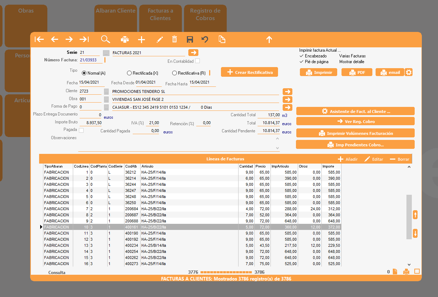Add new record with plus icon
Screen dimensions: 438x297
pyautogui.click(x=142, y=39)
